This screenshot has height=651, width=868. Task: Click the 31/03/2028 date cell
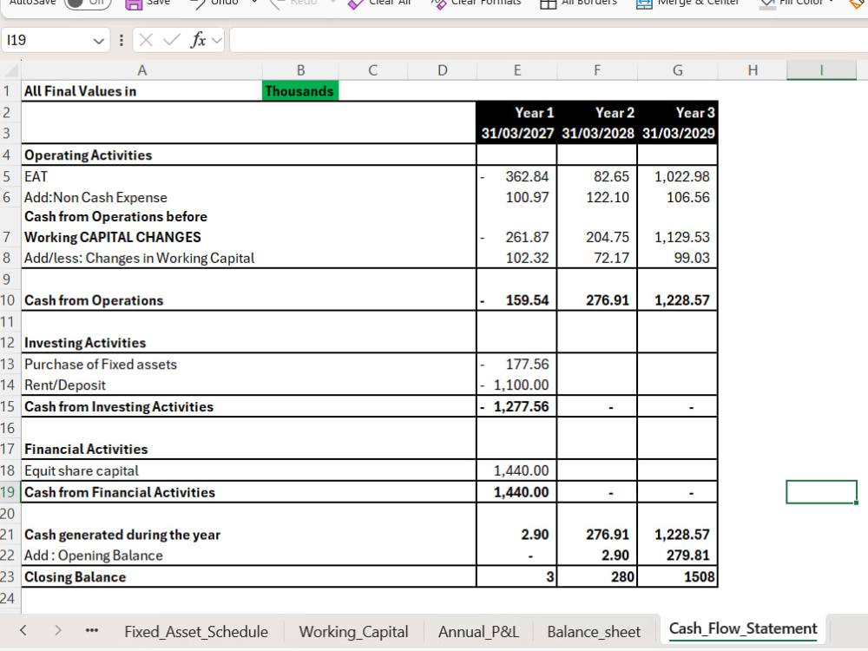[597, 134]
